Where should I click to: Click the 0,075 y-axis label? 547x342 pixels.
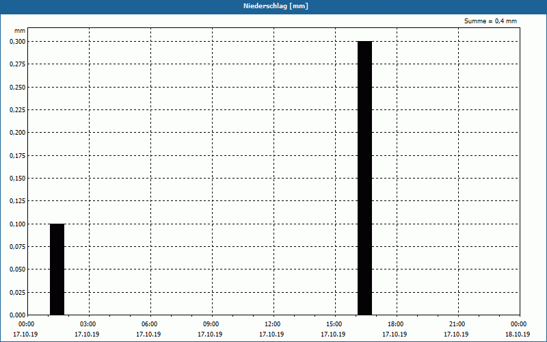(18, 247)
